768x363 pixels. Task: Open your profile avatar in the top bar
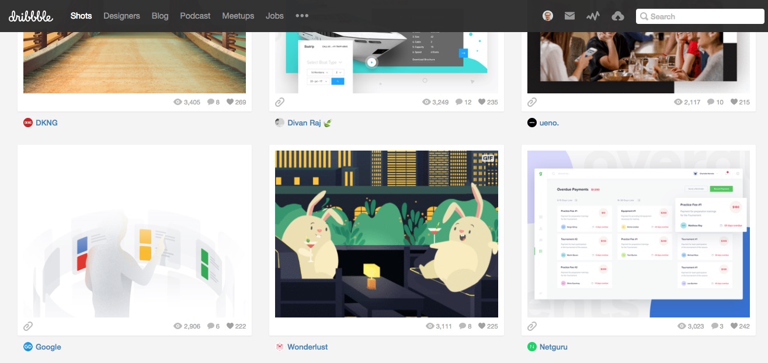point(547,15)
